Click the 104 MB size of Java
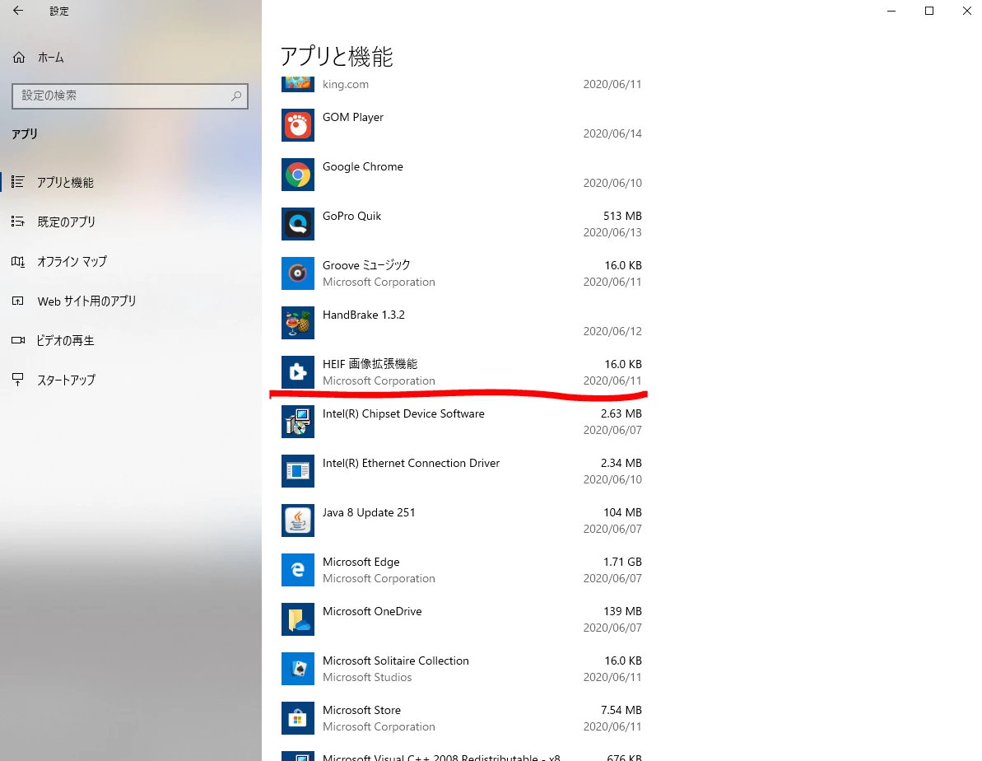This screenshot has height=761, width=982. click(x=622, y=512)
